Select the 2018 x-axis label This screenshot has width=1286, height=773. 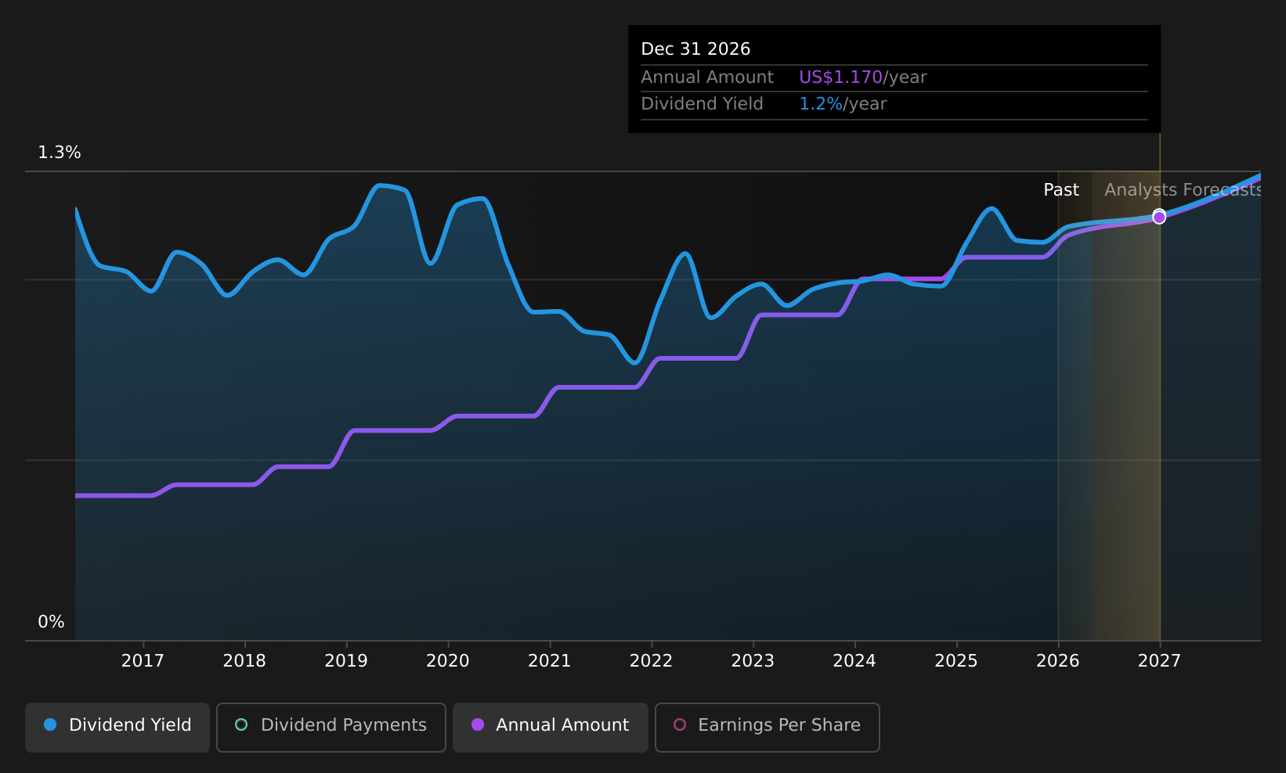pyautogui.click(x=244, y=661)
